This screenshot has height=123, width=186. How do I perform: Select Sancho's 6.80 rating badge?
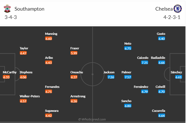click(x=128, y=106)
